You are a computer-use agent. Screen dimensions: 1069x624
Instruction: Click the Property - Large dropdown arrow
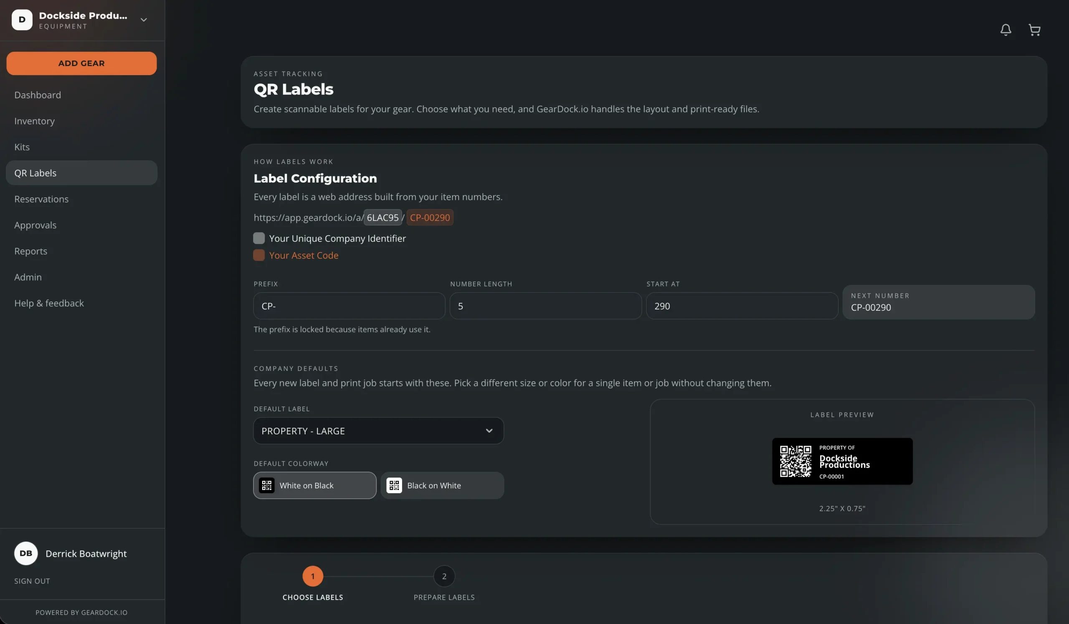(x=489, y=431)
